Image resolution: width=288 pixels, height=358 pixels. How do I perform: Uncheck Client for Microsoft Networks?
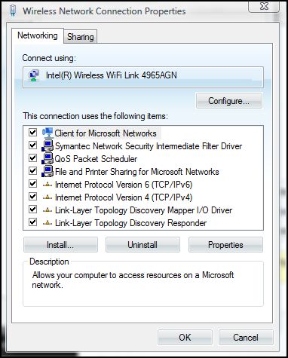(32, 133)
